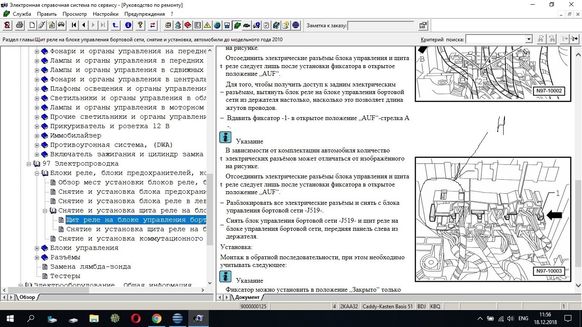Select 'Тестеры' tree item
The width and height of the screenshot is (582, 327).
pyautogui.click(x=65, y=276)
